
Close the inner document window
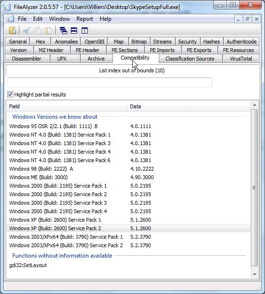point(256,19)
